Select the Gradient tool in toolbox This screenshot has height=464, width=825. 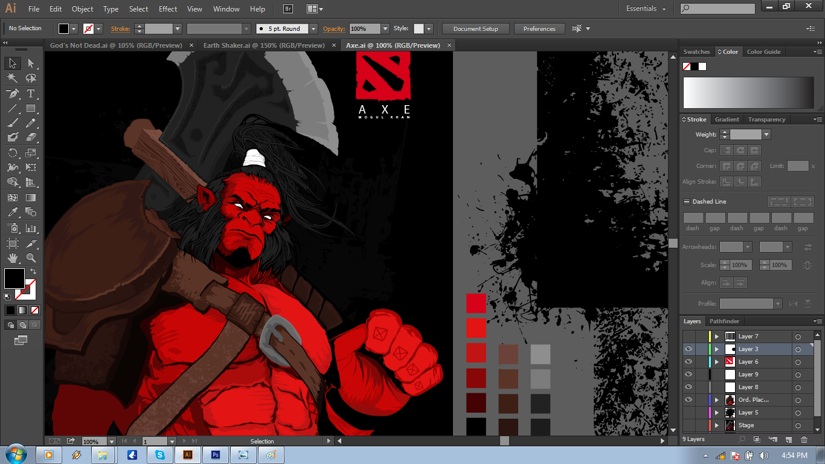tap(31, 198)
